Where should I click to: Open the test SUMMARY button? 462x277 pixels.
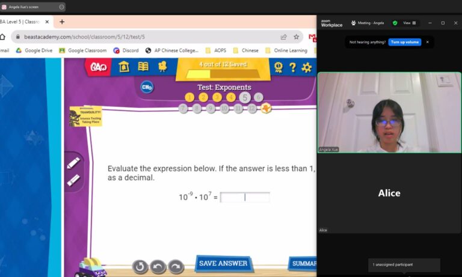(x=303, y=263)
